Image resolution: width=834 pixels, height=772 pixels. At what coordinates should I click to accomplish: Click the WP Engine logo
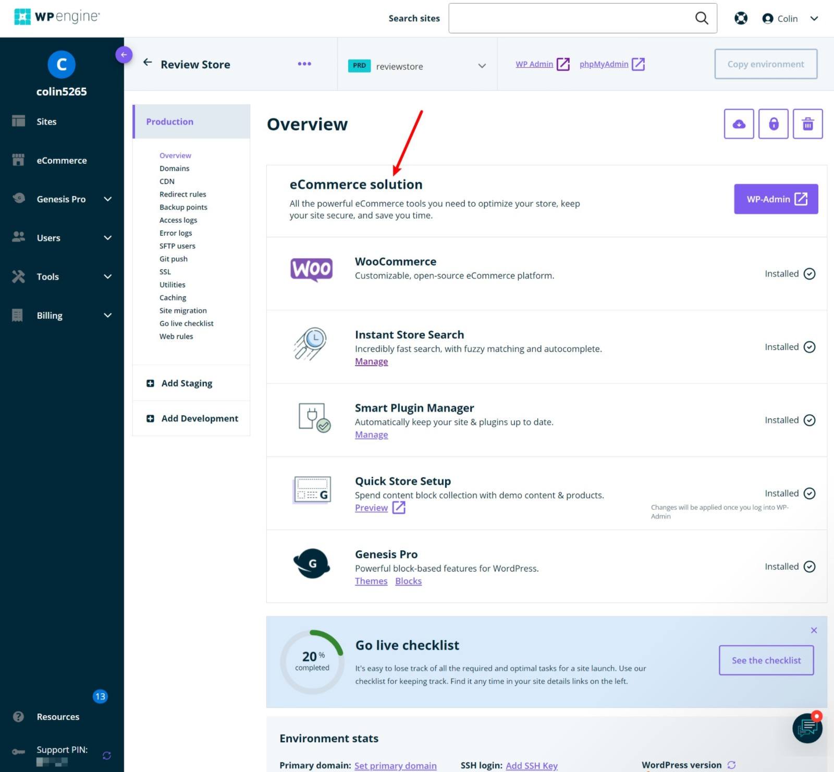[x=57, y=17]
